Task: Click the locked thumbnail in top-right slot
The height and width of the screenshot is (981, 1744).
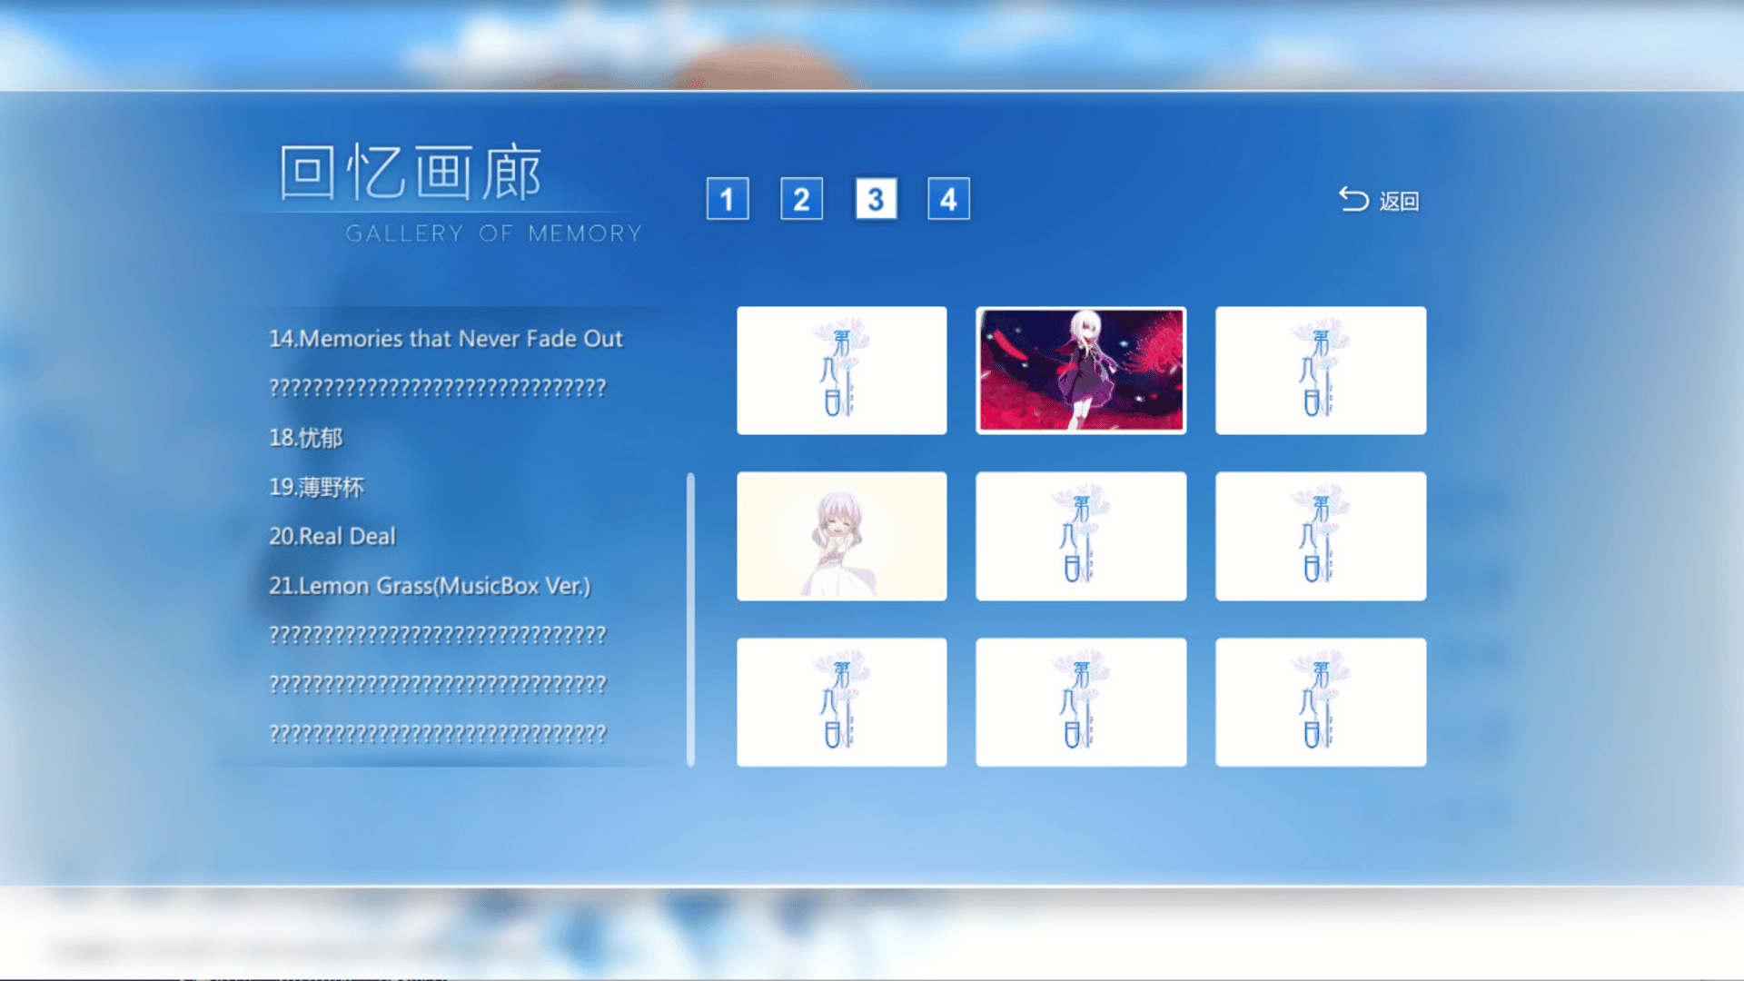Action: pyautogui.click(x=1320, y=370)
